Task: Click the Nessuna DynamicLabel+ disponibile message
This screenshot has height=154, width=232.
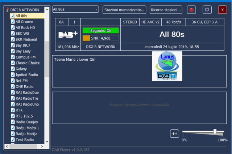Action: [x=139, y=105]
